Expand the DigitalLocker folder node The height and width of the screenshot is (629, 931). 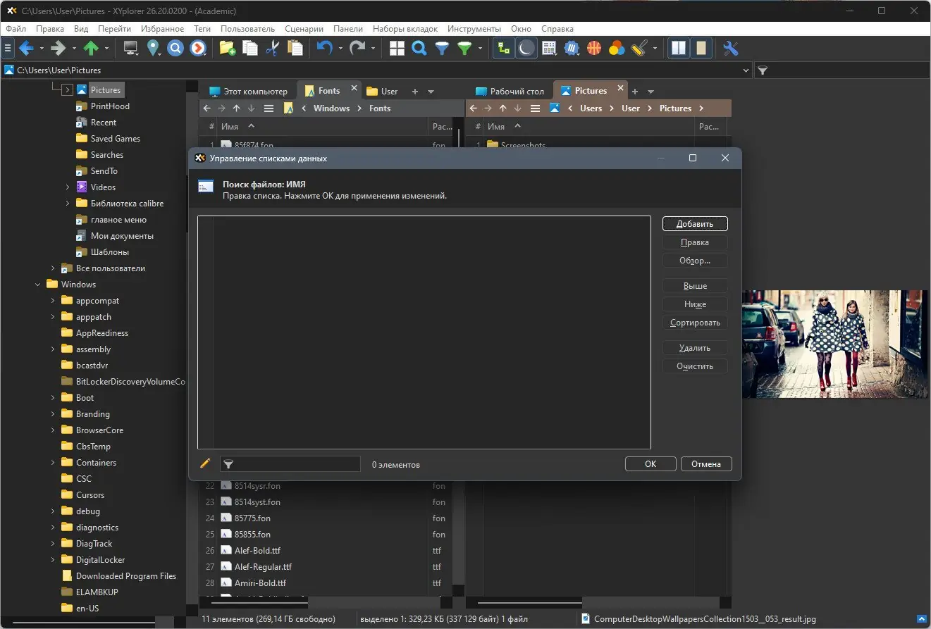(53, 560)
